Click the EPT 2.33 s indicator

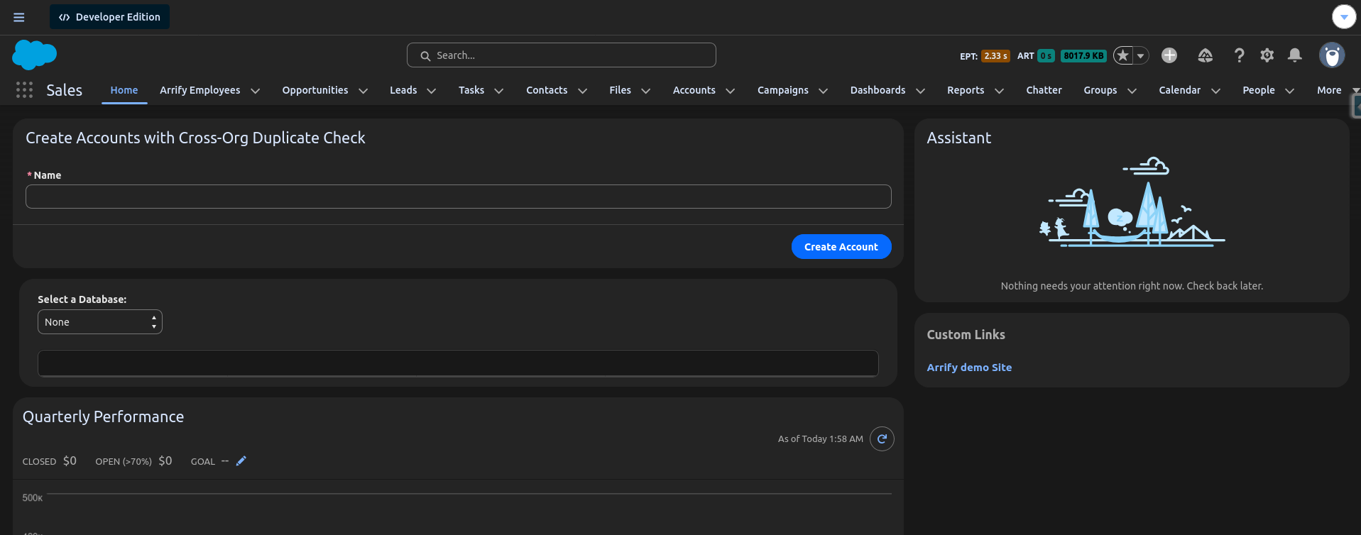(985, 56)
